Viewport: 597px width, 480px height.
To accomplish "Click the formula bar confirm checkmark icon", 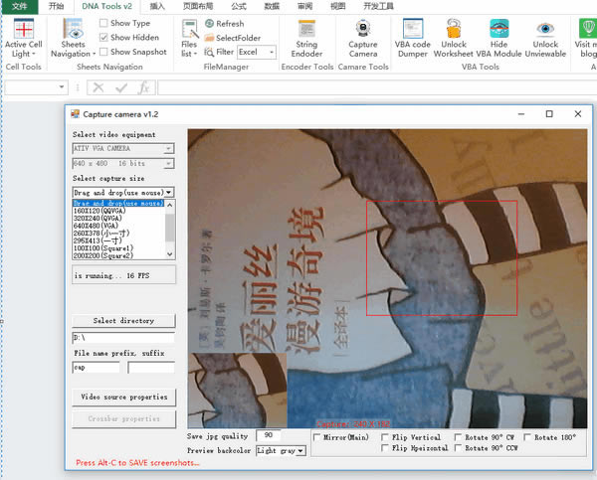I will pos(121,87).
